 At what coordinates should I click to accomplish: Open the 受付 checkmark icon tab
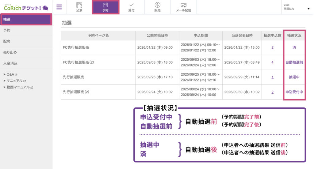click(131, 7)
